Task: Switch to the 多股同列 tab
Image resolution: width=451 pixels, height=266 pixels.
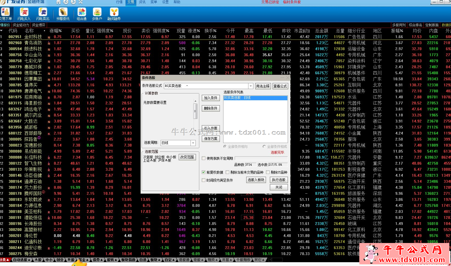Action: coord(399,25)
